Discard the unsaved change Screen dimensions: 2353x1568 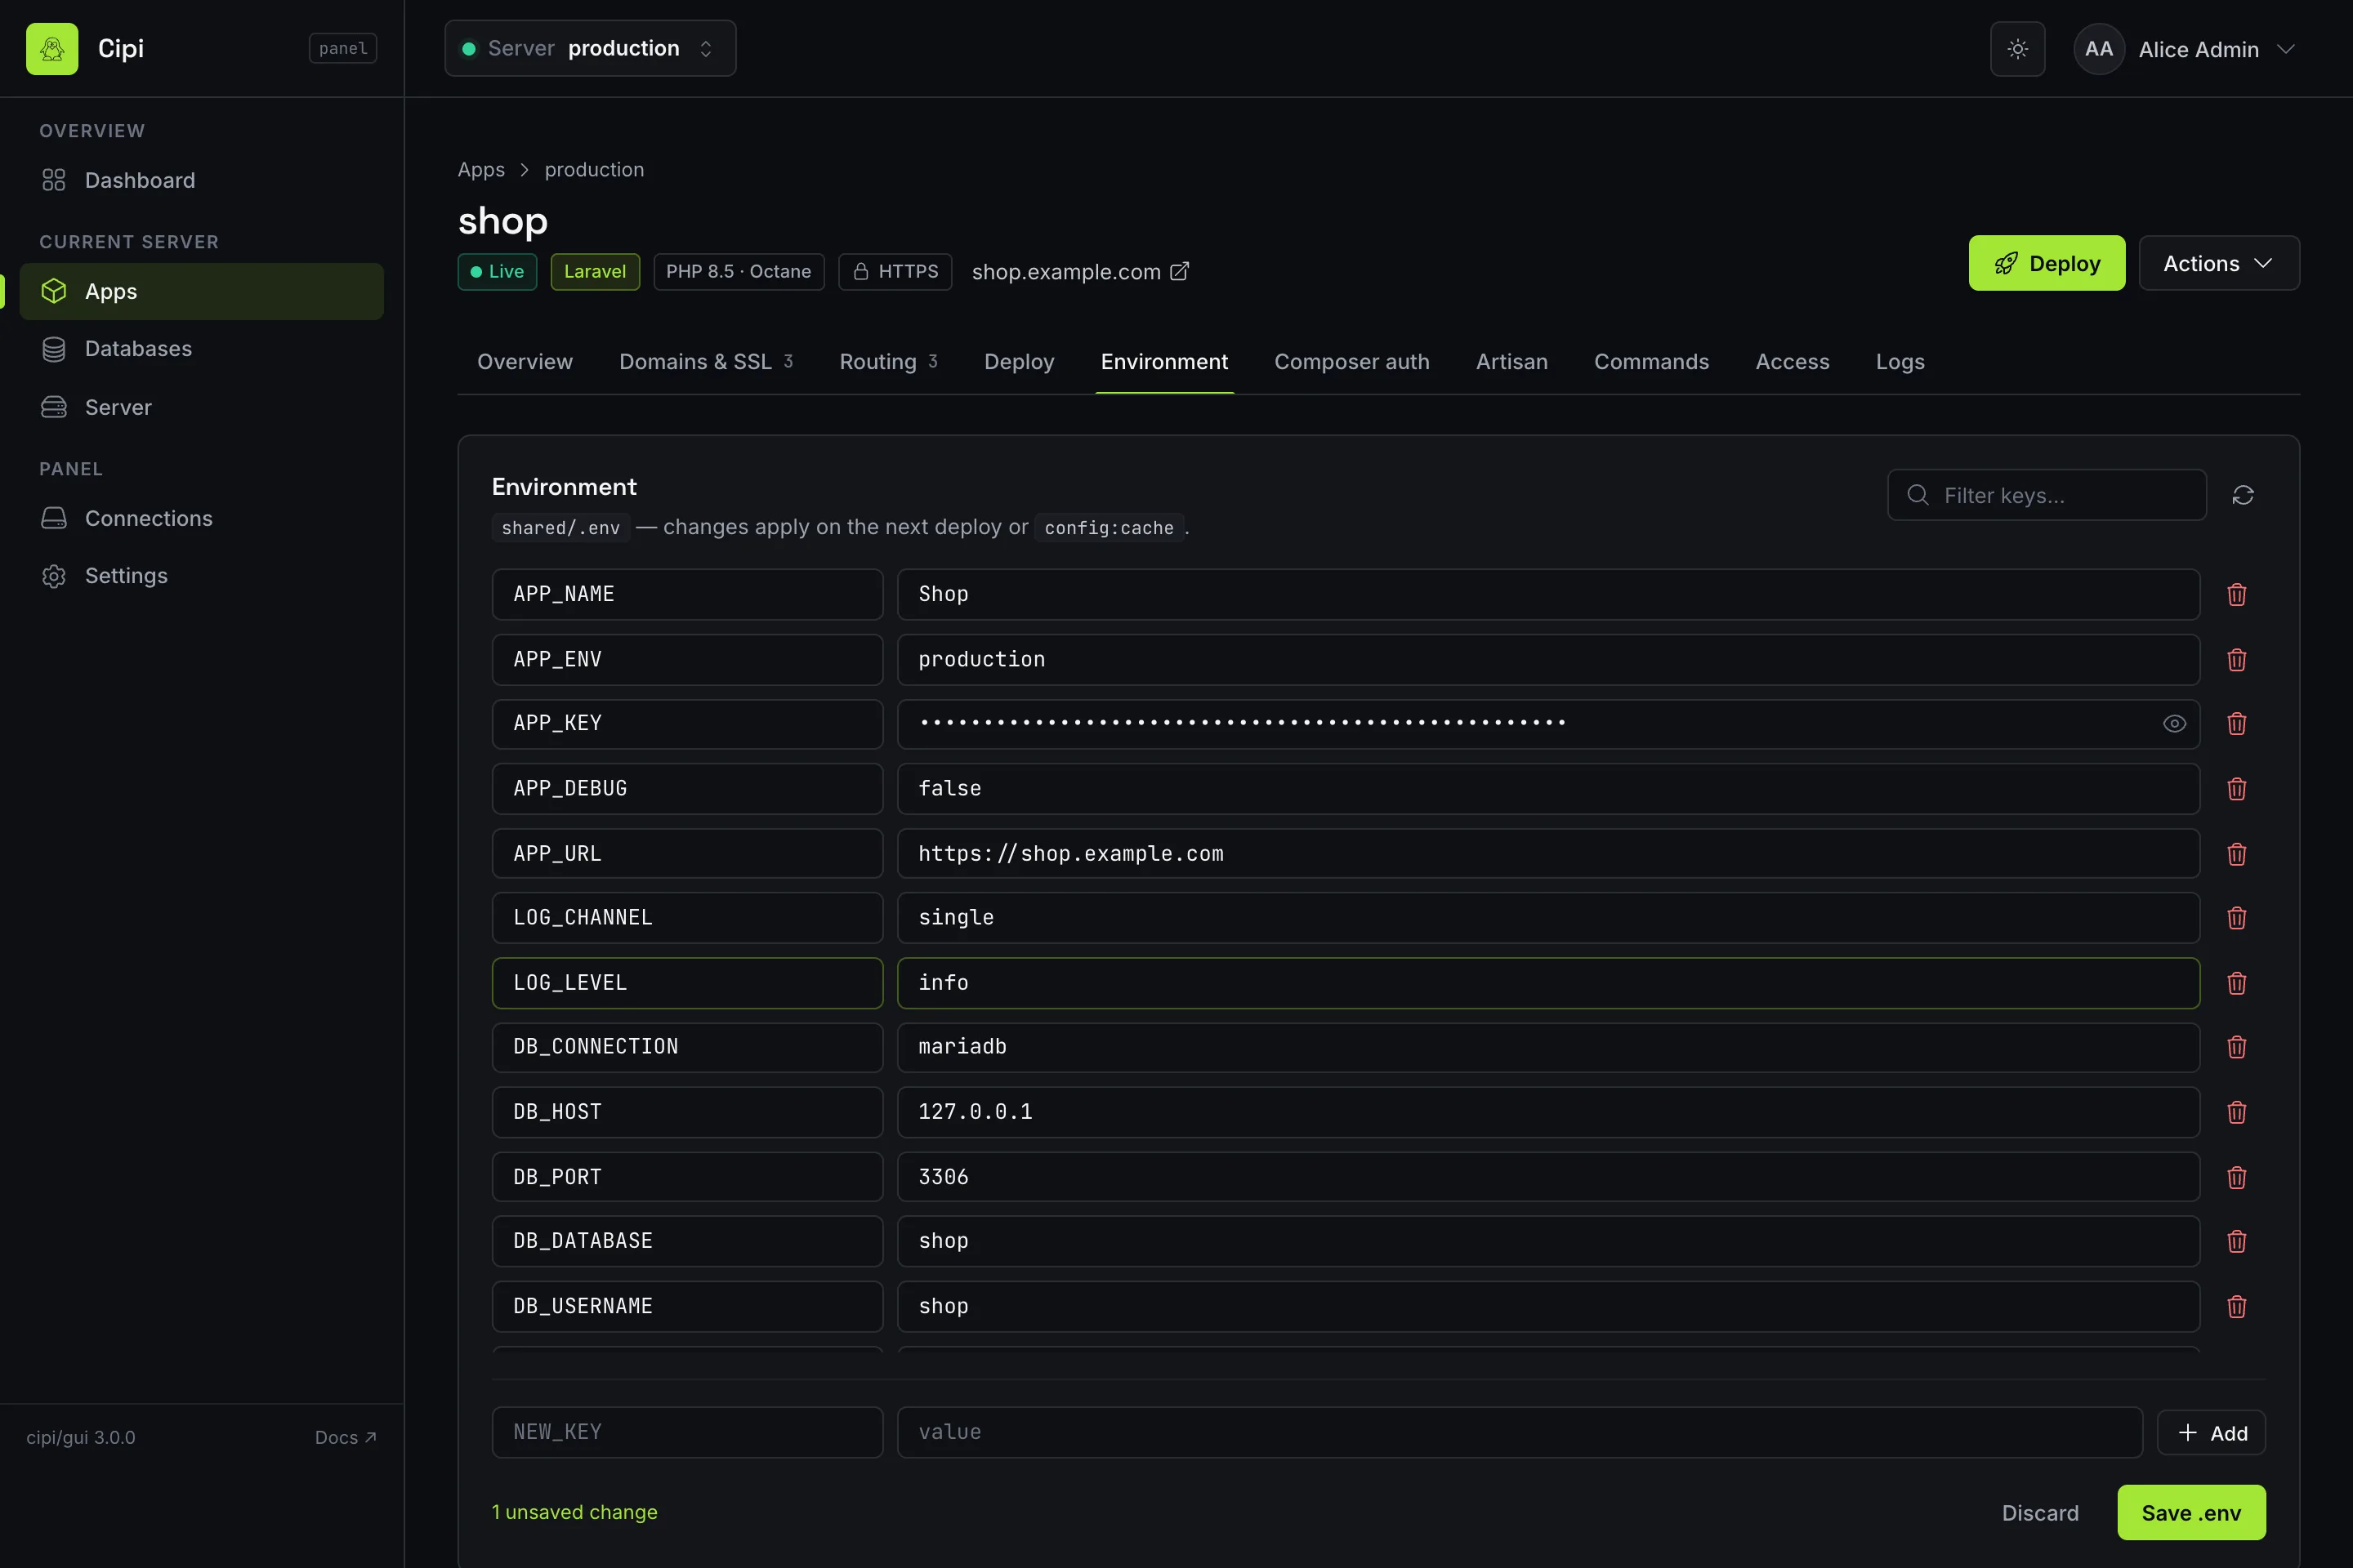tap(2040, 1513)
